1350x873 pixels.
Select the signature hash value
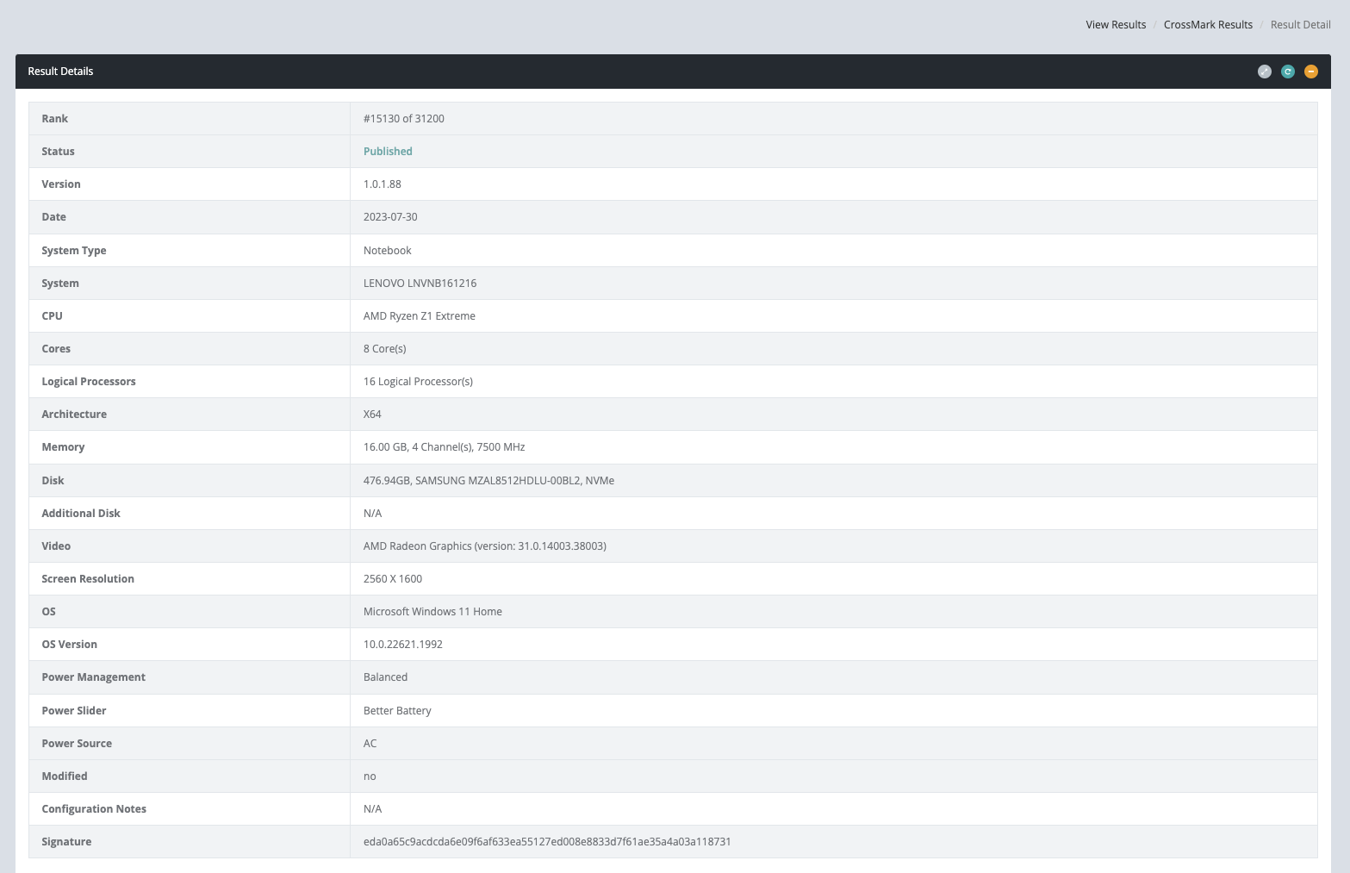click(x=547, y=842)
